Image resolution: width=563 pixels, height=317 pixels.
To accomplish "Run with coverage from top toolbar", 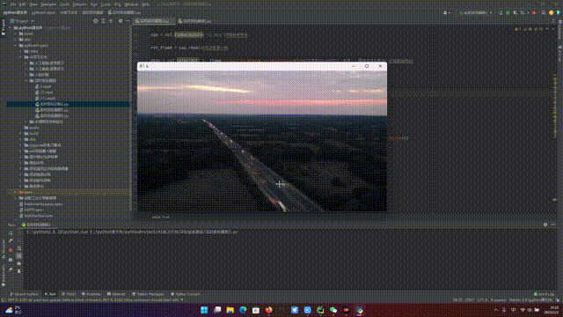I will point(515,13).
